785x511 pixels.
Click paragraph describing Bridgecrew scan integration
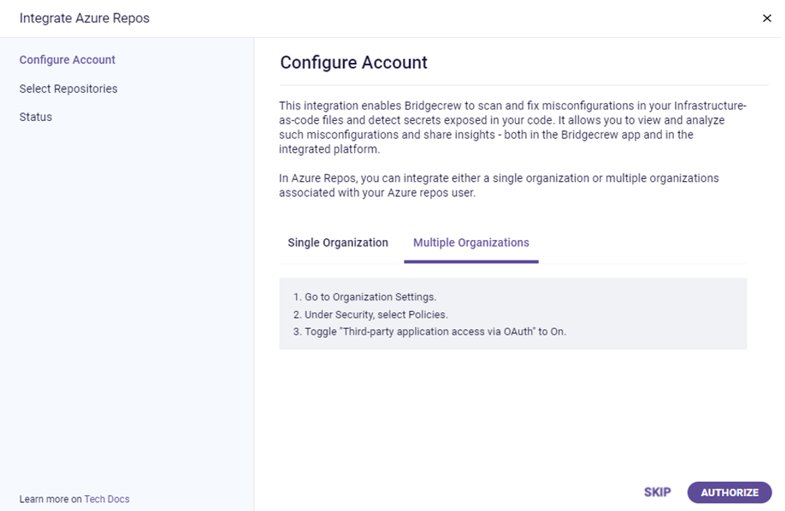tap(513, 128)
